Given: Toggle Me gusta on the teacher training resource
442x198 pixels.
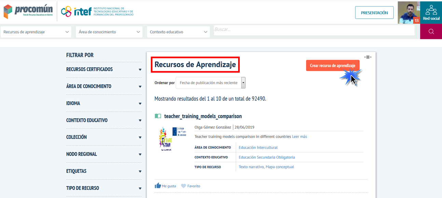Looking at the screenshot, I should click(x=166, y=186).
